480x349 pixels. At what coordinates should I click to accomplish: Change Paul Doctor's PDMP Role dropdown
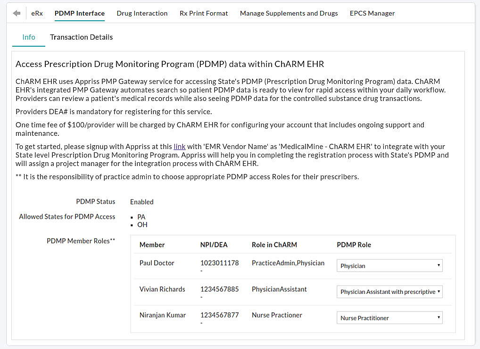(389, 266)
